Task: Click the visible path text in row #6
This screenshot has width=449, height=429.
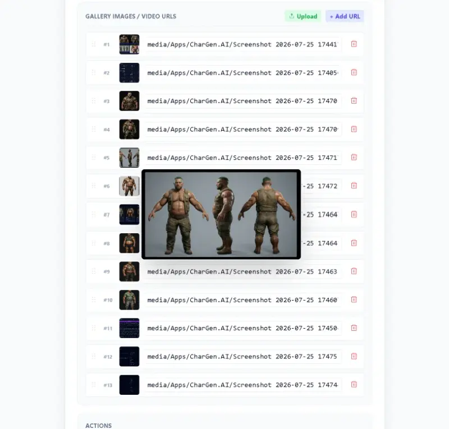Action: coord(320,186)
